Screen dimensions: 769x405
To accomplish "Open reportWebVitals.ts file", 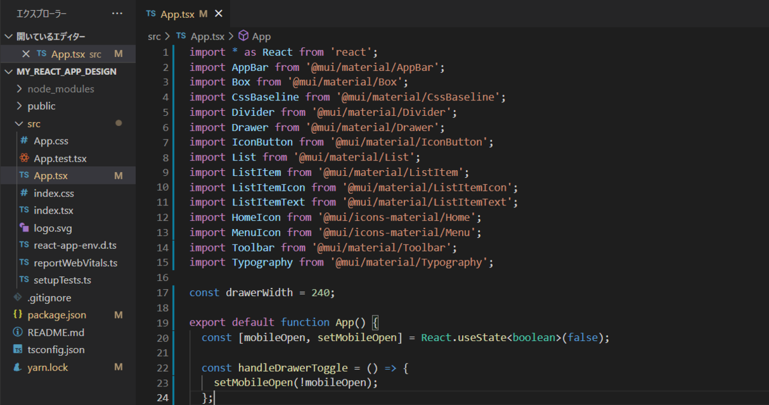I will pyautogui.click(x=76, y=263).
